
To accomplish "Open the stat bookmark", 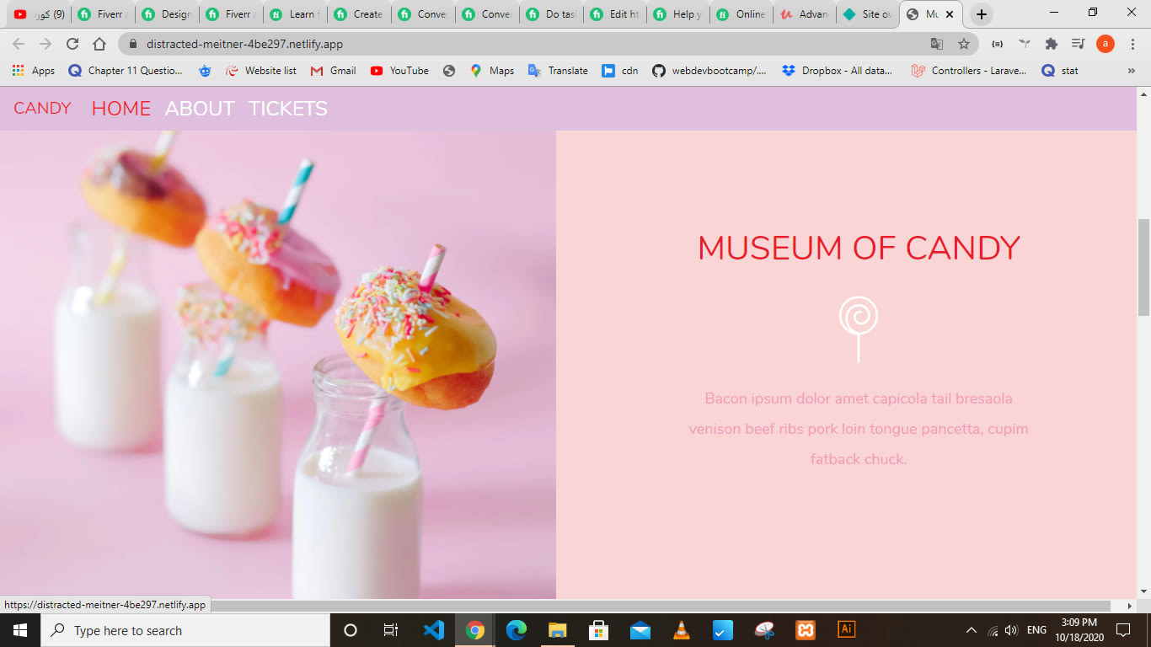I will pyautogui.click(x=1060, y=71).
